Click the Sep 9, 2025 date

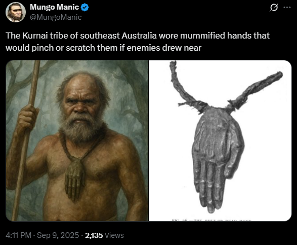click(x=58, y=235)
